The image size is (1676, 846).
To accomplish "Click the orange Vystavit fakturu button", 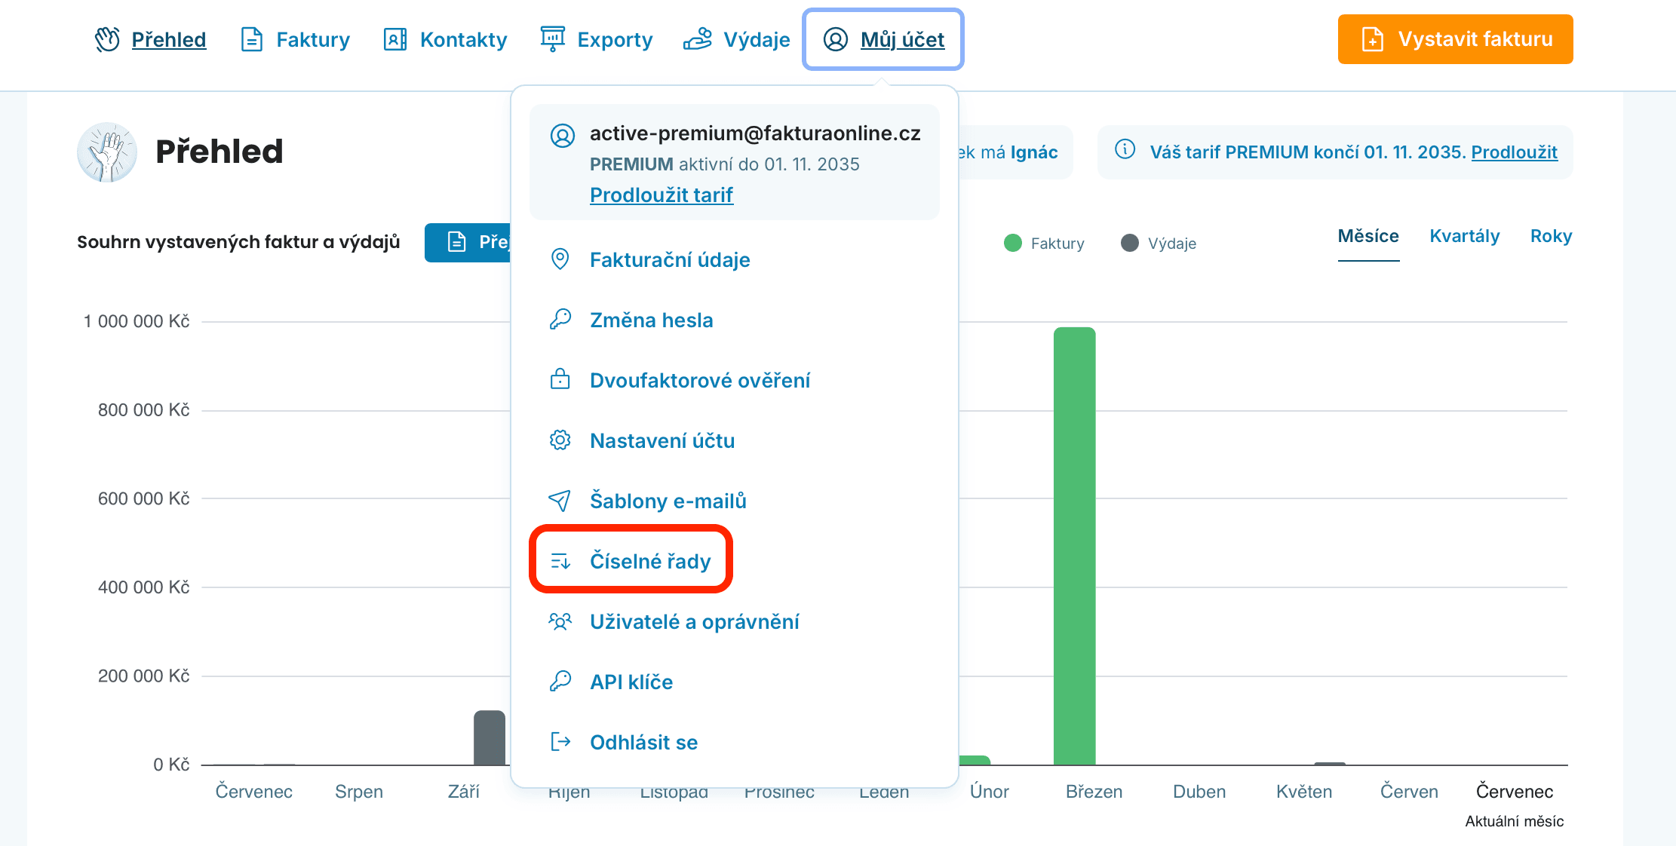I will [1455, 39].
